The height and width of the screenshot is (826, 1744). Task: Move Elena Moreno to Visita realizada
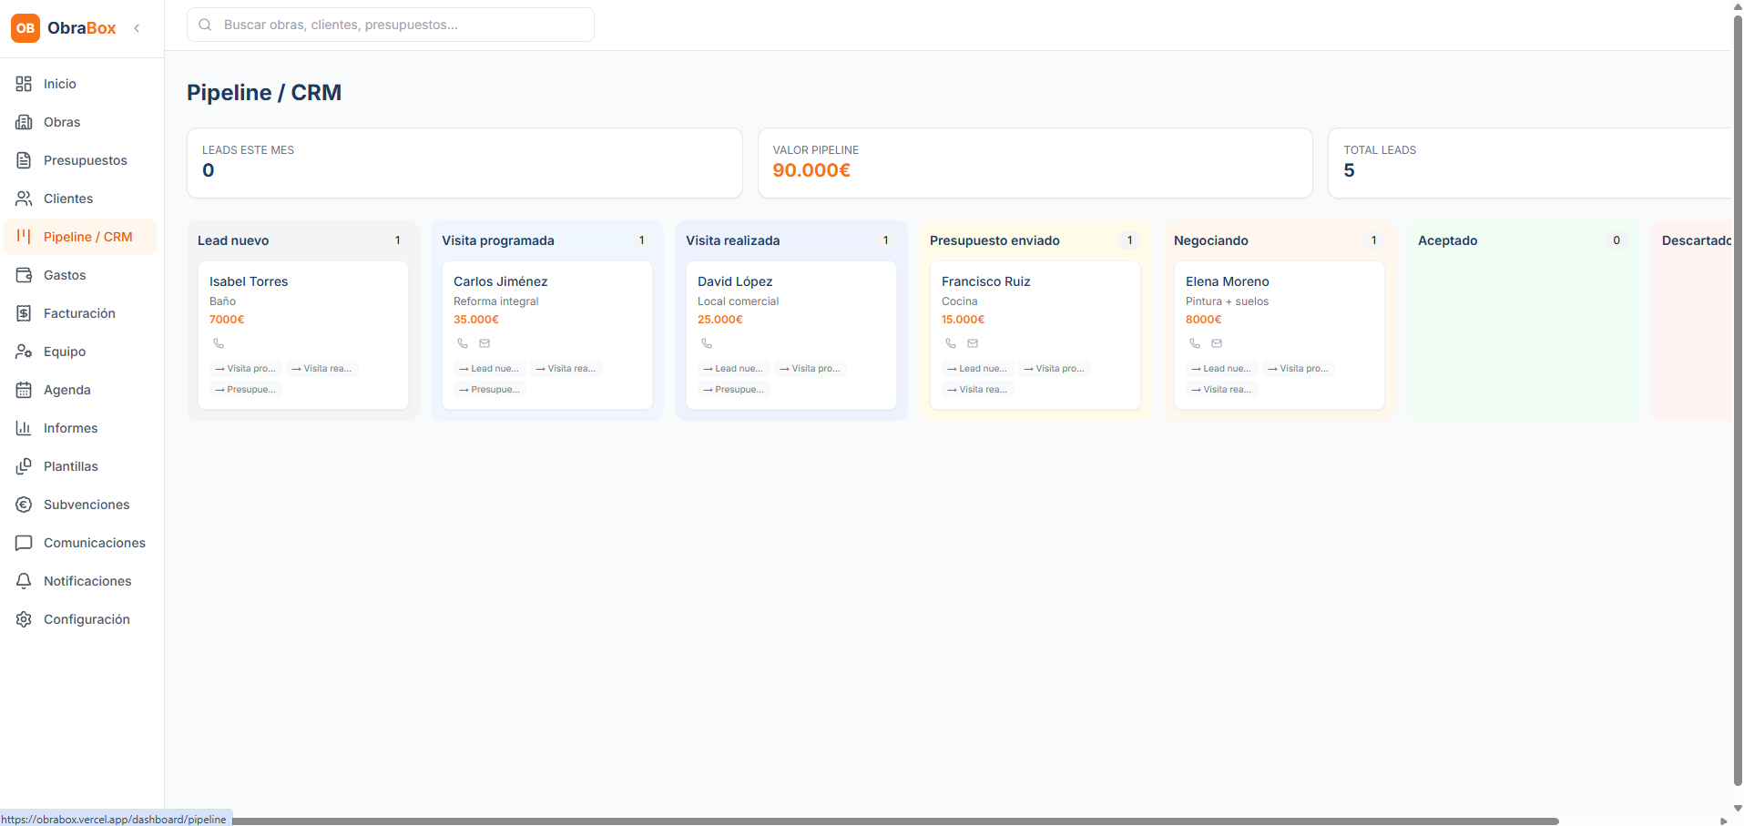pyautogui.click(x=1222, y=390)
